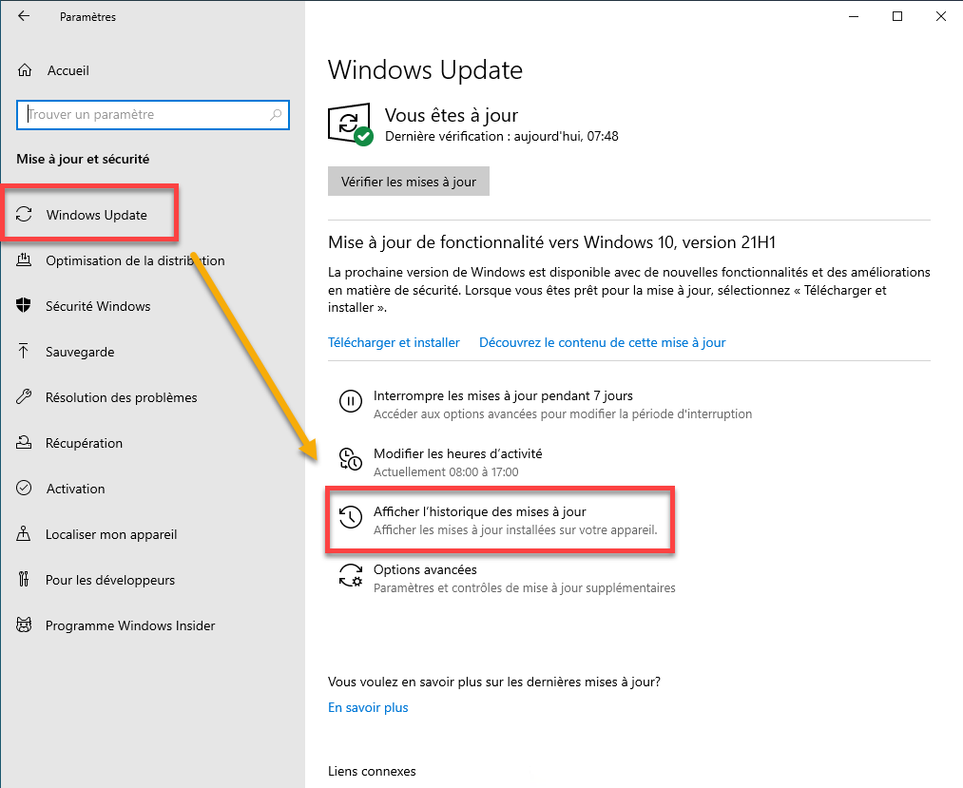This screenshot has width=963, height=788.
Task: Open Afficher l'historique des mises à jour
Action: click(480, 511)
